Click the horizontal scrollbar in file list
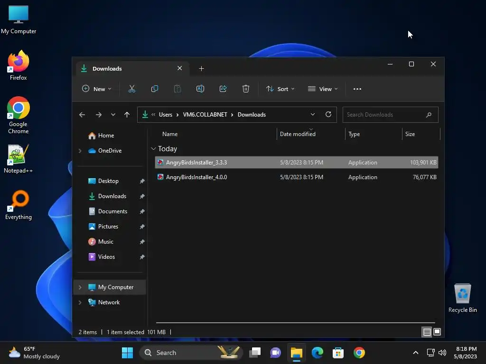Viewport: 486px width, 364px height. pyautogui.click(x=295, y=323)
